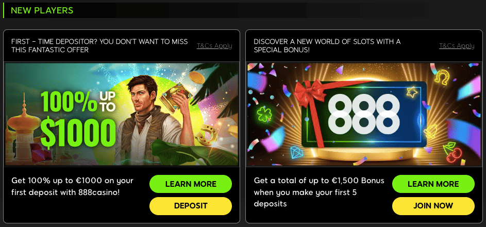The height and width of the screenshot is (227, 486).
Task: Click Learn More for first deposit offer
Action: click(x=191, y=184)
